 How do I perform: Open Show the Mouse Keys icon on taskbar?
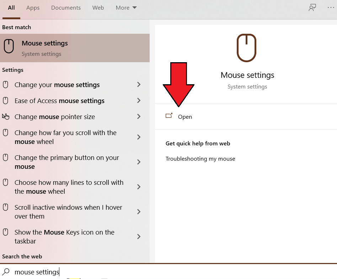pyautogui.click(x=75, y=237)
